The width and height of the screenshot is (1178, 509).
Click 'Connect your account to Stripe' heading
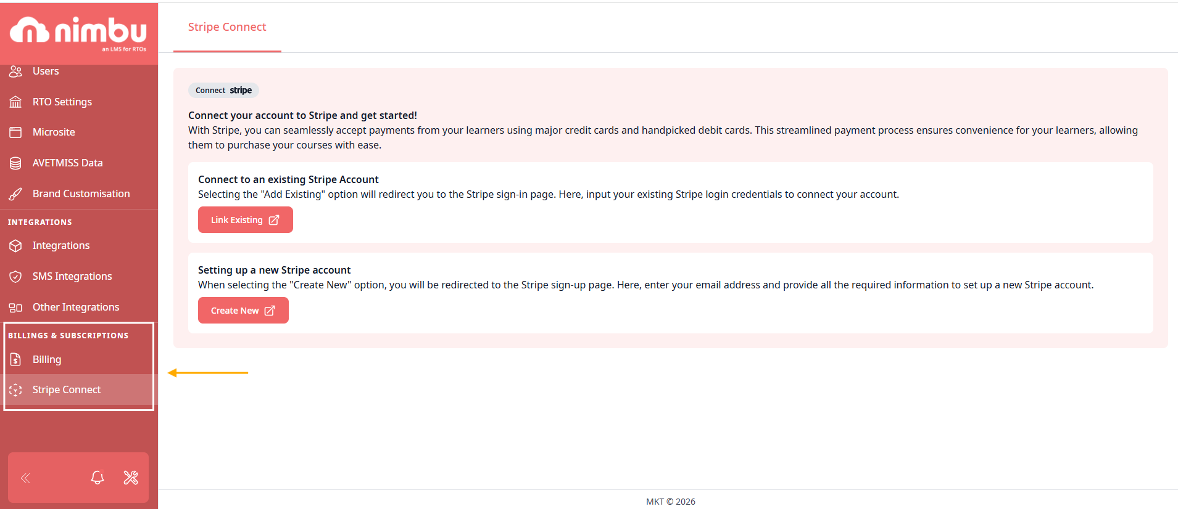click(x=302, y=115)
